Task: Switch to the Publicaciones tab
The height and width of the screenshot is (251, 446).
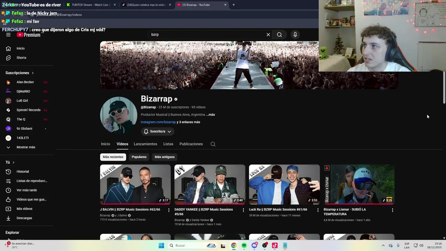Action: 191,144
